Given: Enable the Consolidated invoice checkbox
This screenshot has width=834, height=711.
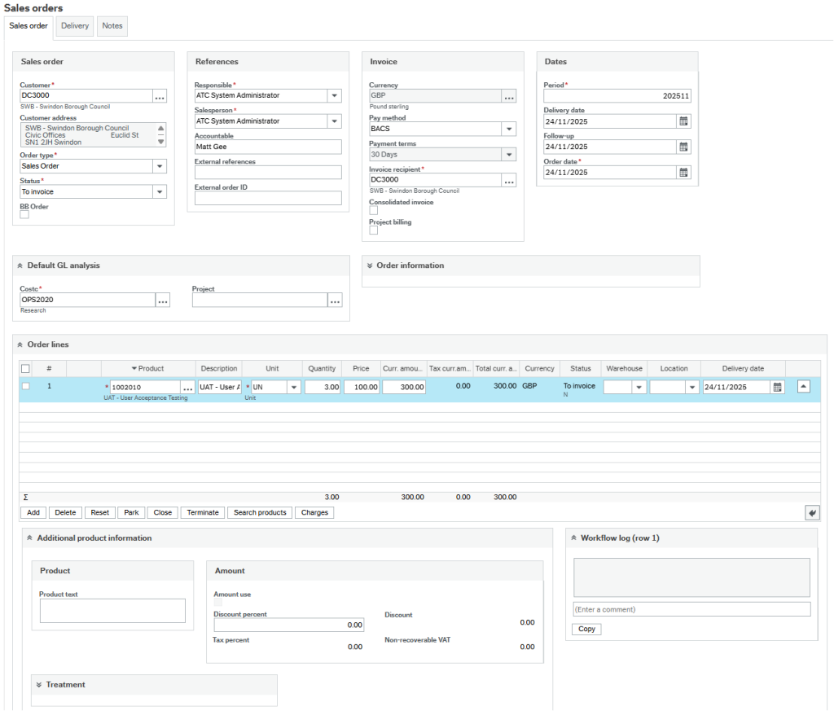Looking at the screenshot, I should coord(372,210).
